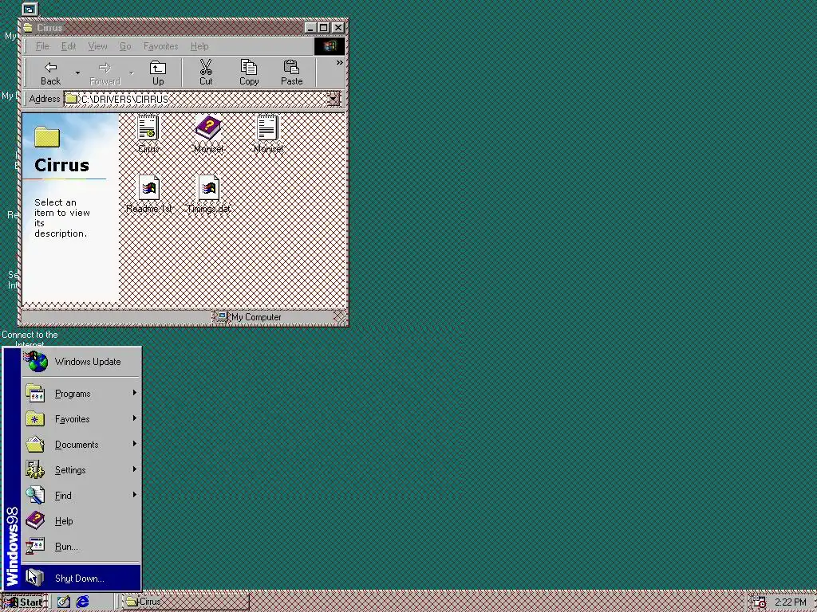The image size is (817, 612).
Task: Expand the Address bar dropdown
Action: 333,99
